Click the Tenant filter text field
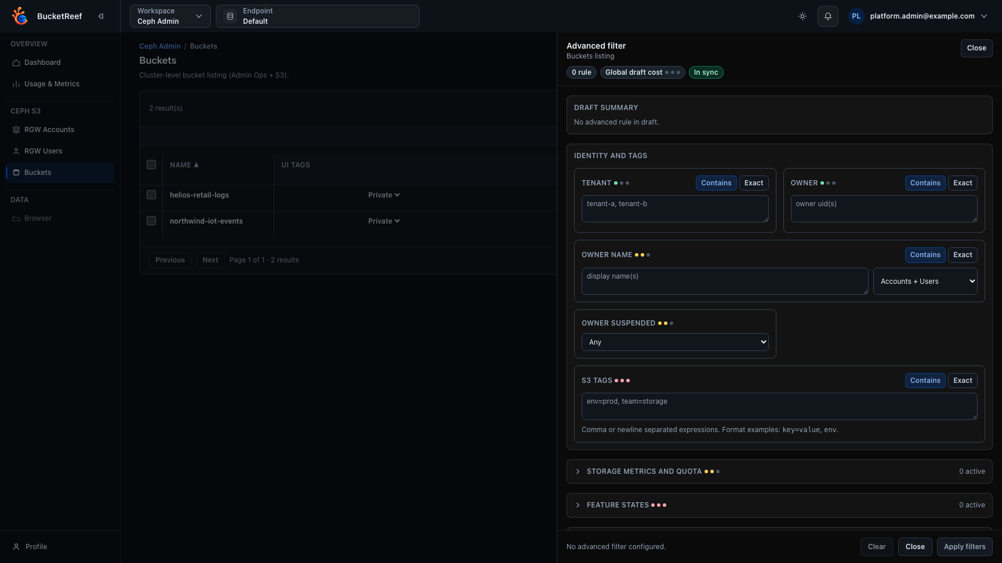 675,209
